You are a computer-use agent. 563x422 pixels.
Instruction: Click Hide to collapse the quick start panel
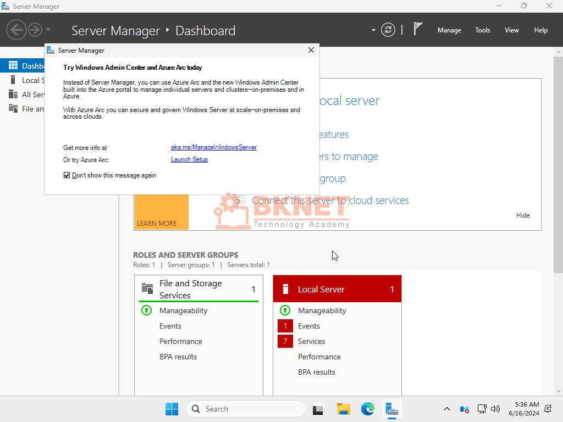coord(523,215)
